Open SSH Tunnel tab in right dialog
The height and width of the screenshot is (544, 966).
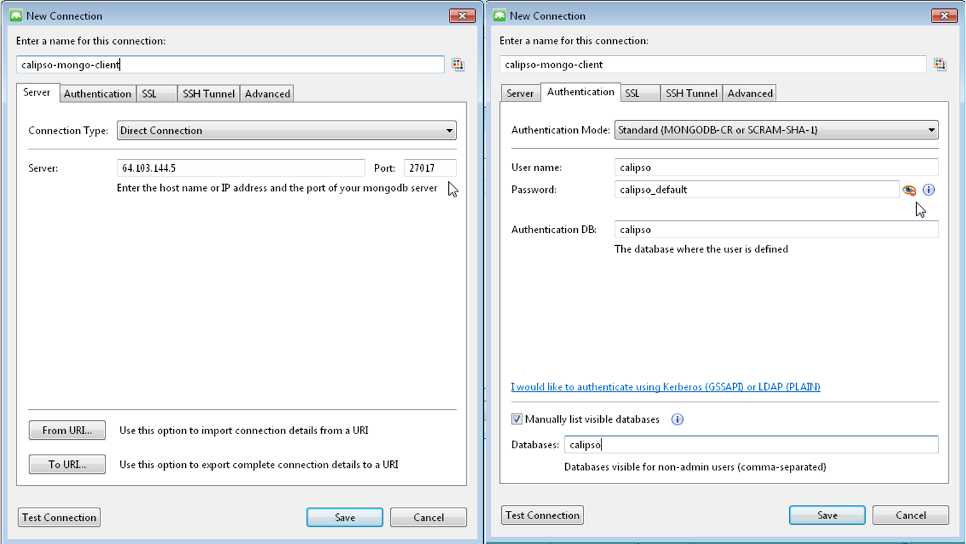point(691,93)
